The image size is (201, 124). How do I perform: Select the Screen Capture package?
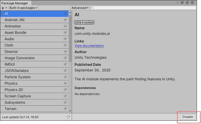tap(34, 96)
